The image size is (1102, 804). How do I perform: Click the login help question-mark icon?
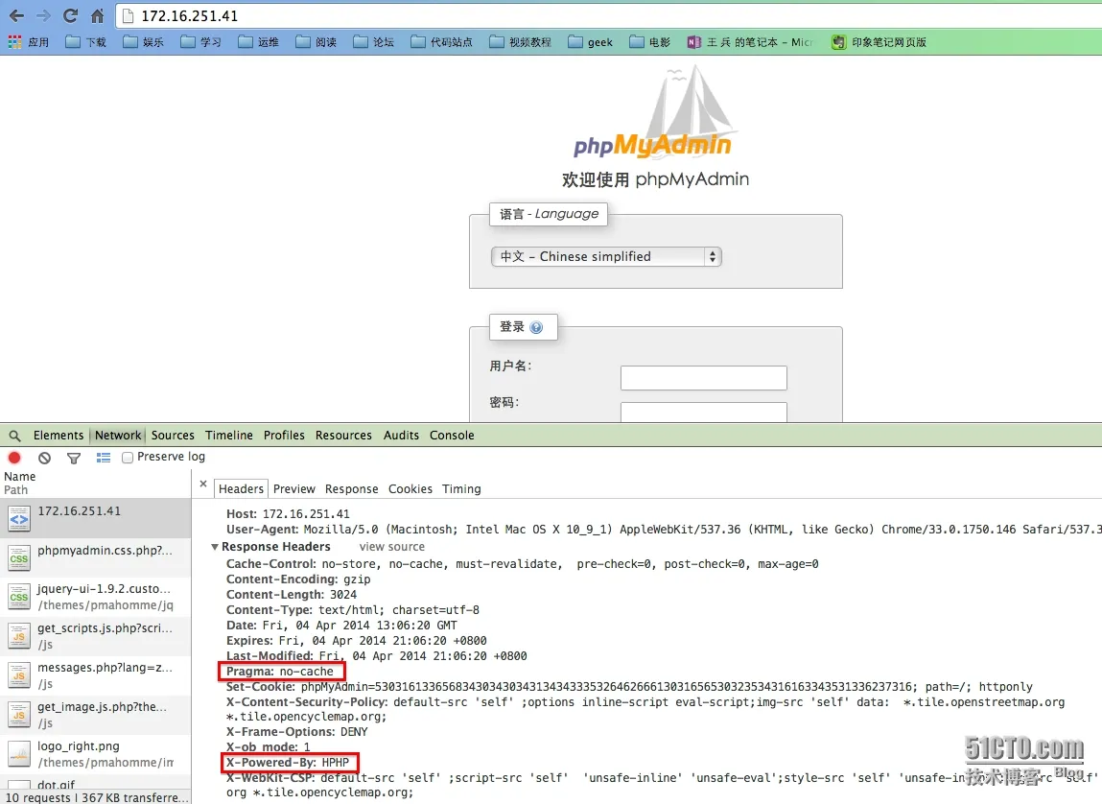(x=536, y=327)
